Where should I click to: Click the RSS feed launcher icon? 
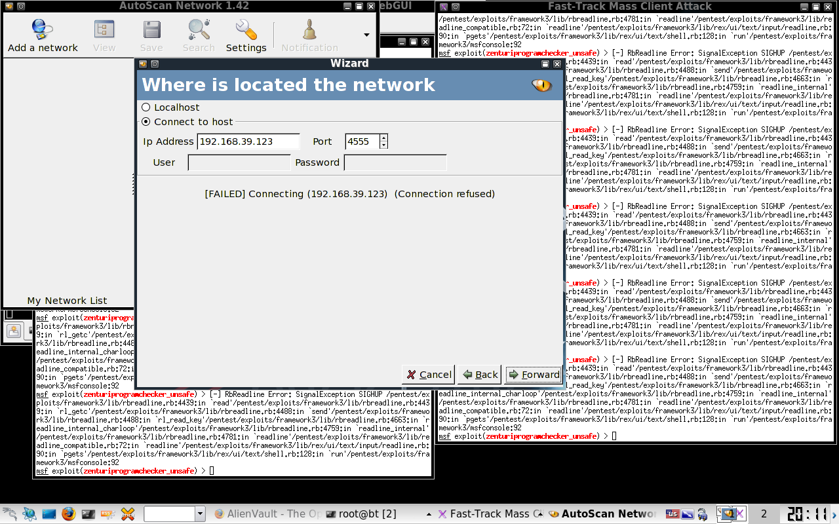108,514
